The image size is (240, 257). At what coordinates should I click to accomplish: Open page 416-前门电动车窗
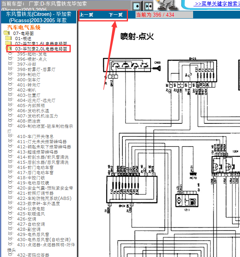click(35, 167)
